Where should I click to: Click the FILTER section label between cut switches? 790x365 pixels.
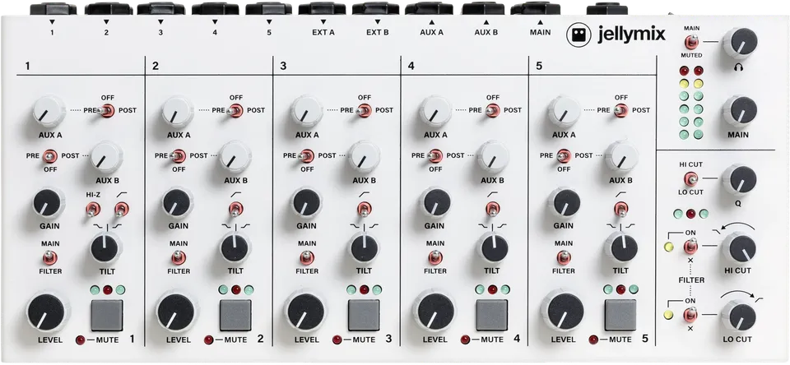pos(690,280)
